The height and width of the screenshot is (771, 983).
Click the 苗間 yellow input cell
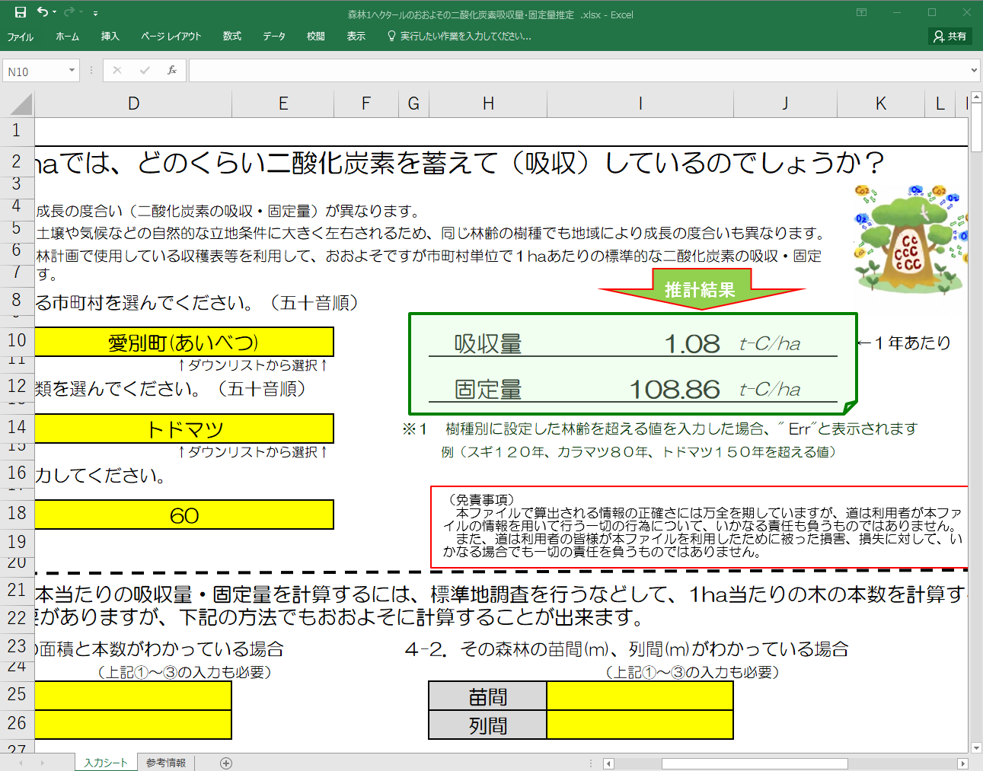point(640,695)
